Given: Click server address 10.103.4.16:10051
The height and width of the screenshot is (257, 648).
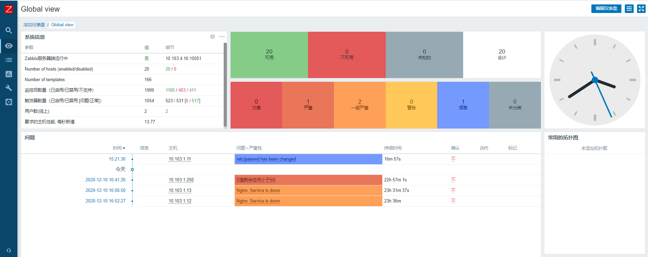Looking at the screenshot, I should tap(183, 59).
